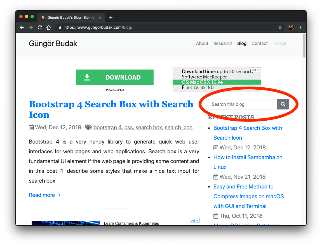
Task: Click the browser back arrow
Action: 22,27
